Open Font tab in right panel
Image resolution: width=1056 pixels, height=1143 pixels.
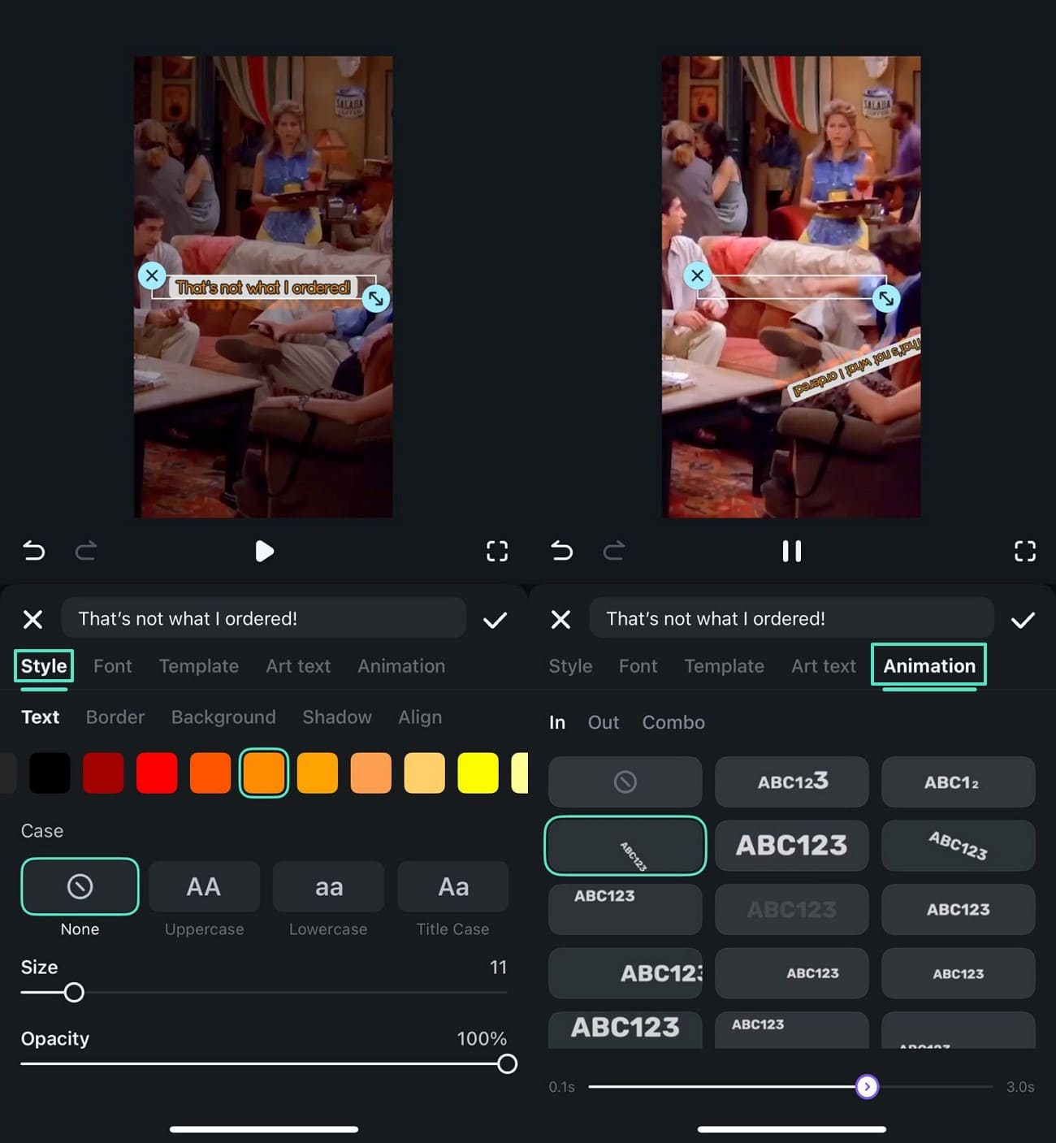pos(638,666)
